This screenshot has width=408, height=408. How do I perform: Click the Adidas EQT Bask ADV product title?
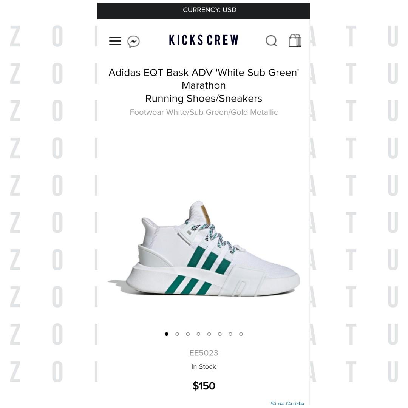coord(204,85)
